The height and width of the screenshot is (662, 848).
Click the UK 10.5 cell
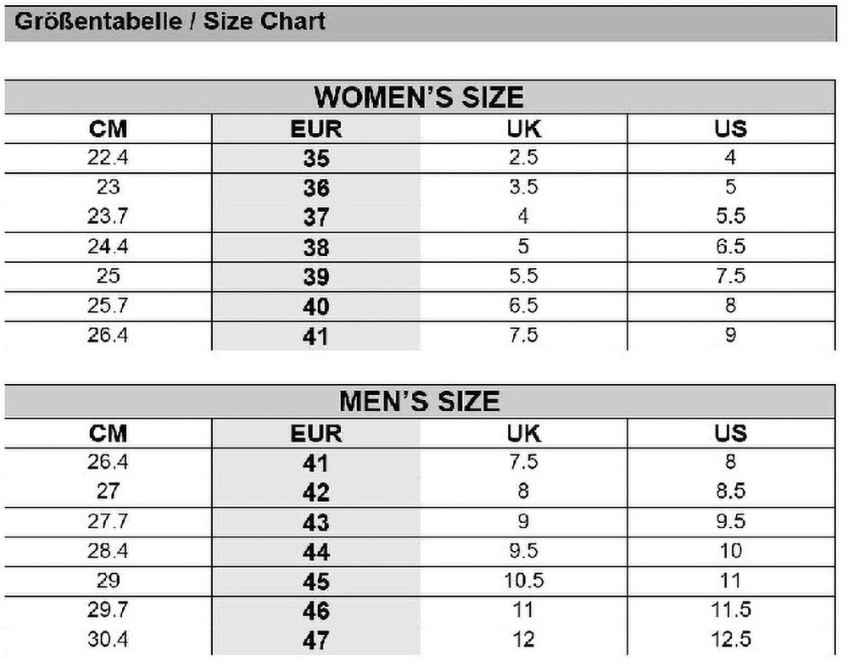(x=523, y=581)
